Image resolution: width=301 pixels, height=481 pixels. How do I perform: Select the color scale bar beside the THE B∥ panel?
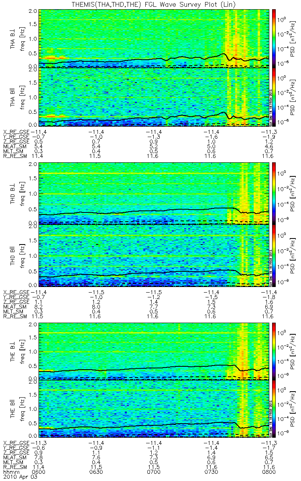pyautogui.click(x=274, y=409)
